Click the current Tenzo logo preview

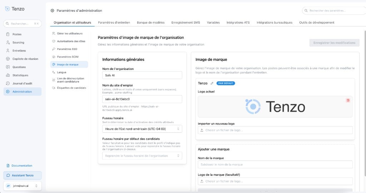[x=275, y=107]
